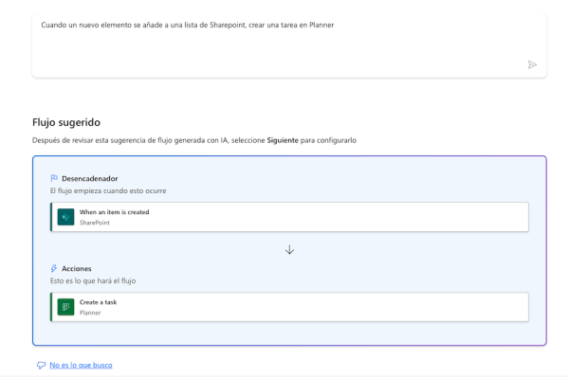Screen dimensions: 569x377
Task: Open the 'No es lo que busco' link
Action: tap(81, 365)
